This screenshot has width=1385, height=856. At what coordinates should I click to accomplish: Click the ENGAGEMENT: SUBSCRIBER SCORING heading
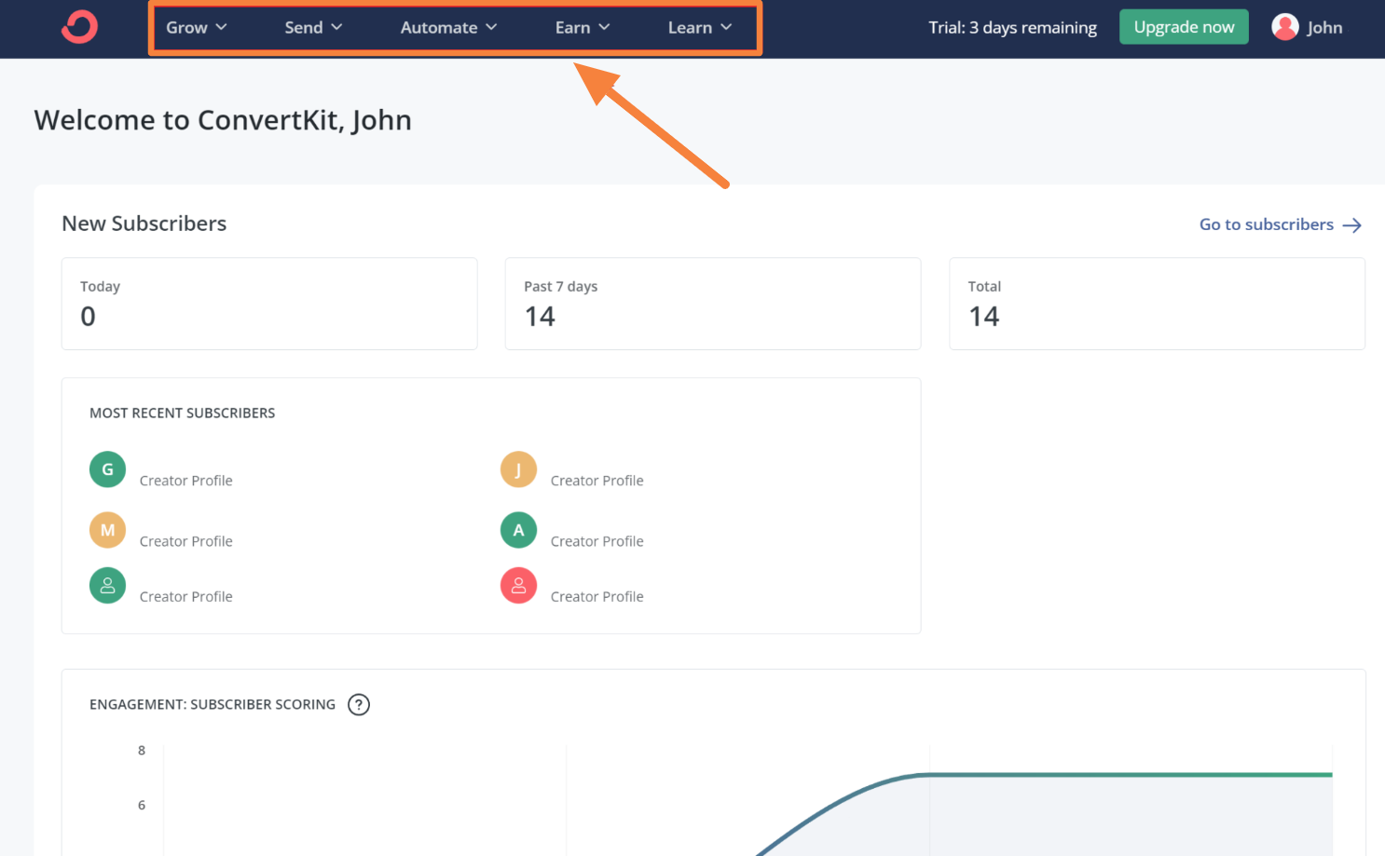click(213, 705)
